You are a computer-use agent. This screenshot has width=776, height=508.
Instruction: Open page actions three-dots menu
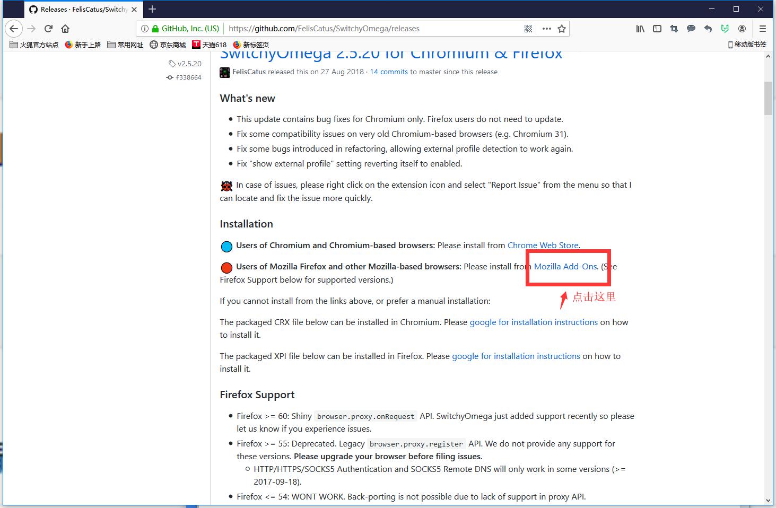tap(546, 29)
